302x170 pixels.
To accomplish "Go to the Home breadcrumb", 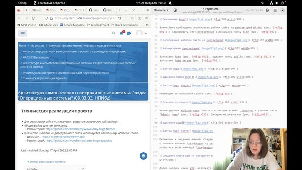I will (23, 46).
